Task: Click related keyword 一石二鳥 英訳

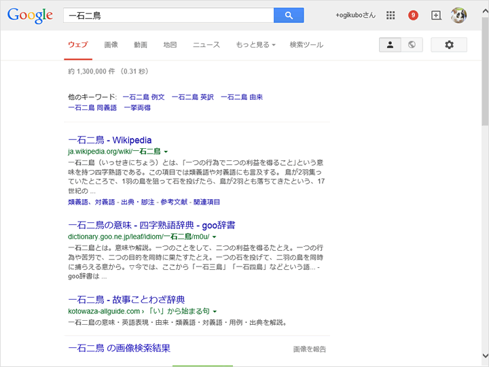Action: tap(193, 97)
